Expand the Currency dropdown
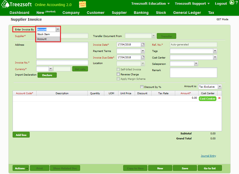The image size is (239, 174). (51, 69)
